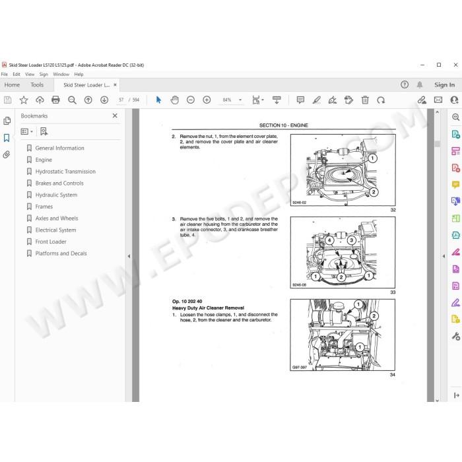
Task: Zoom in with plus button
Action: (207, 100)
